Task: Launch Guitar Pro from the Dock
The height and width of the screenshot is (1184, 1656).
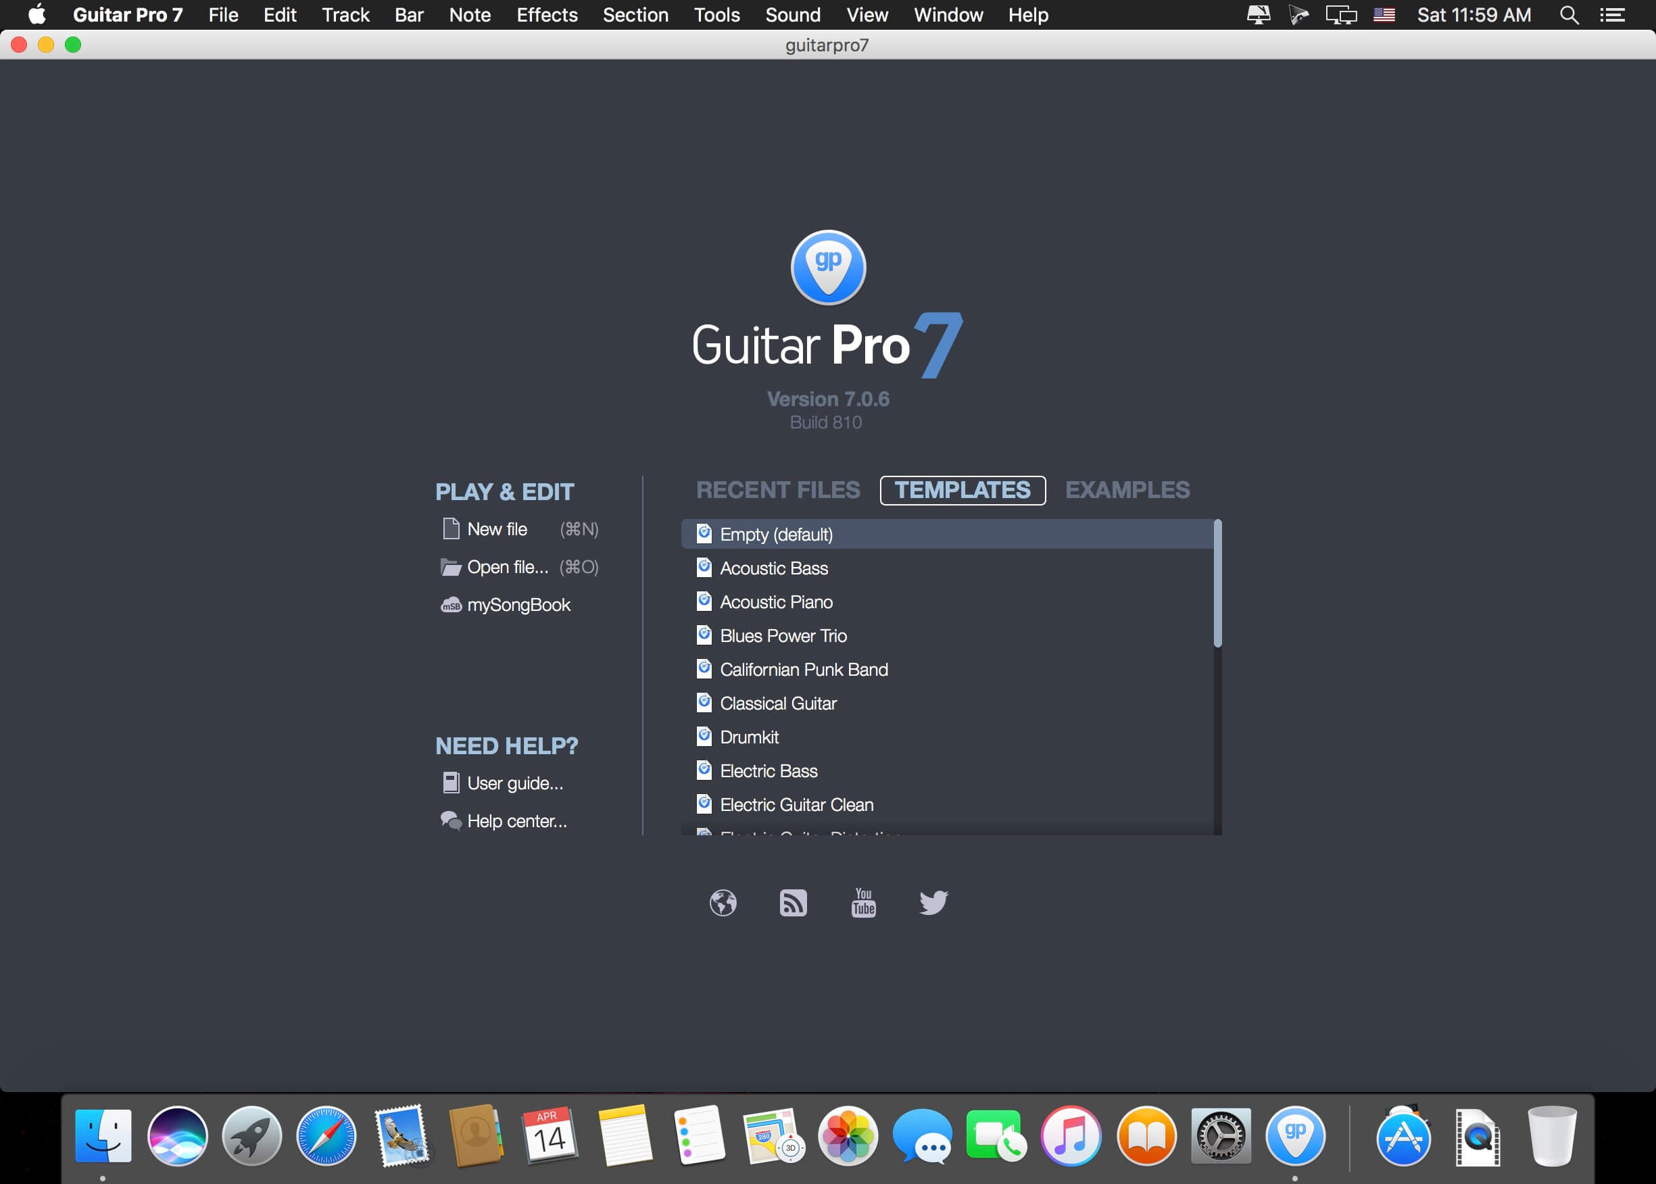Action: pos(1296,1135)
